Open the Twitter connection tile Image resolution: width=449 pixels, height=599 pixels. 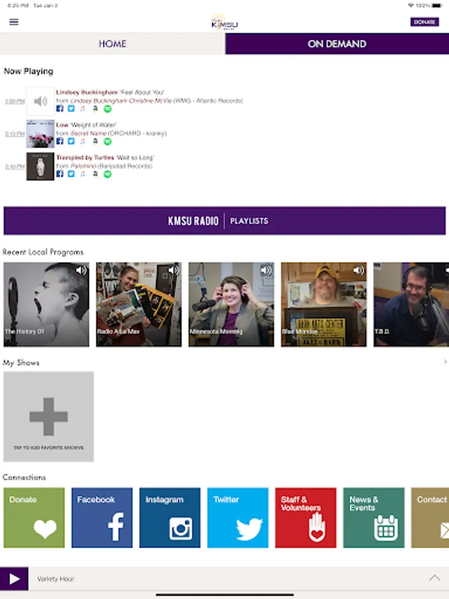pos(238,518)
